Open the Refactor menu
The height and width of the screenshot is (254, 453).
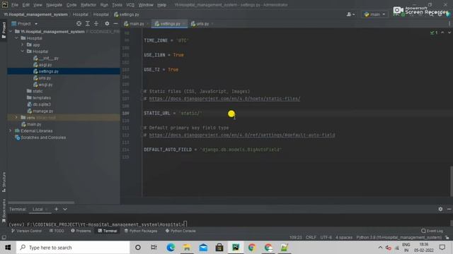tap(88, 5)
